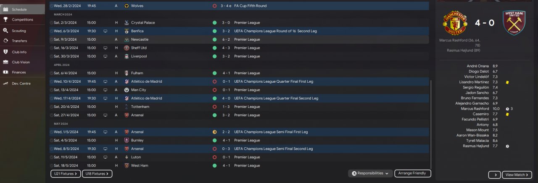538x183 pixels.
Task: Toggle the selection circle for Luton fixture
Action: [52, 157]
